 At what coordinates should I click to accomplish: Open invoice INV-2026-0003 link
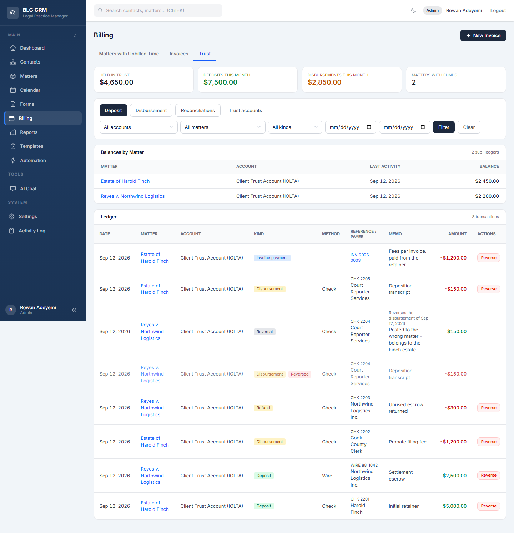pos(361,258)
